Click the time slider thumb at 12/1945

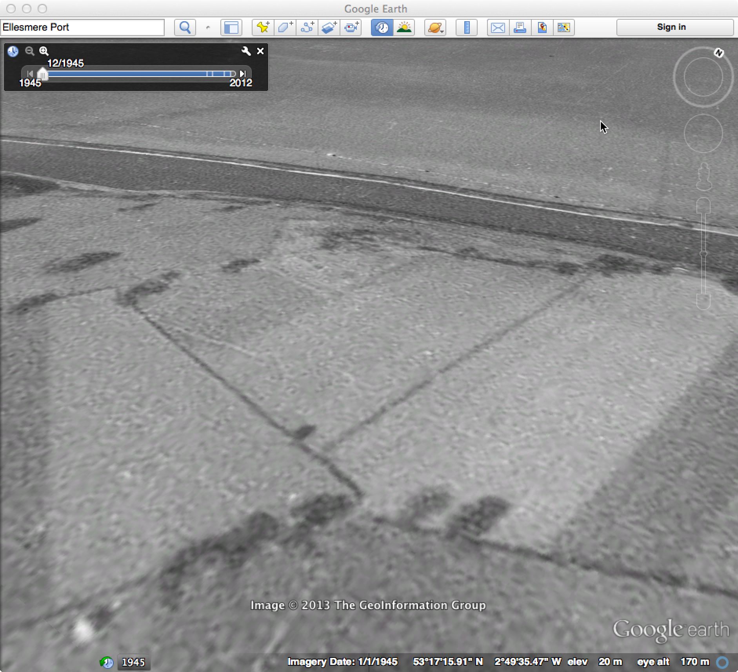(x=42, y=74)
